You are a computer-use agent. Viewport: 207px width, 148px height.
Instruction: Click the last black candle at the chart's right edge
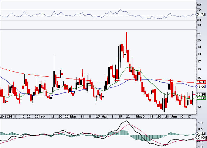[193, 98]
